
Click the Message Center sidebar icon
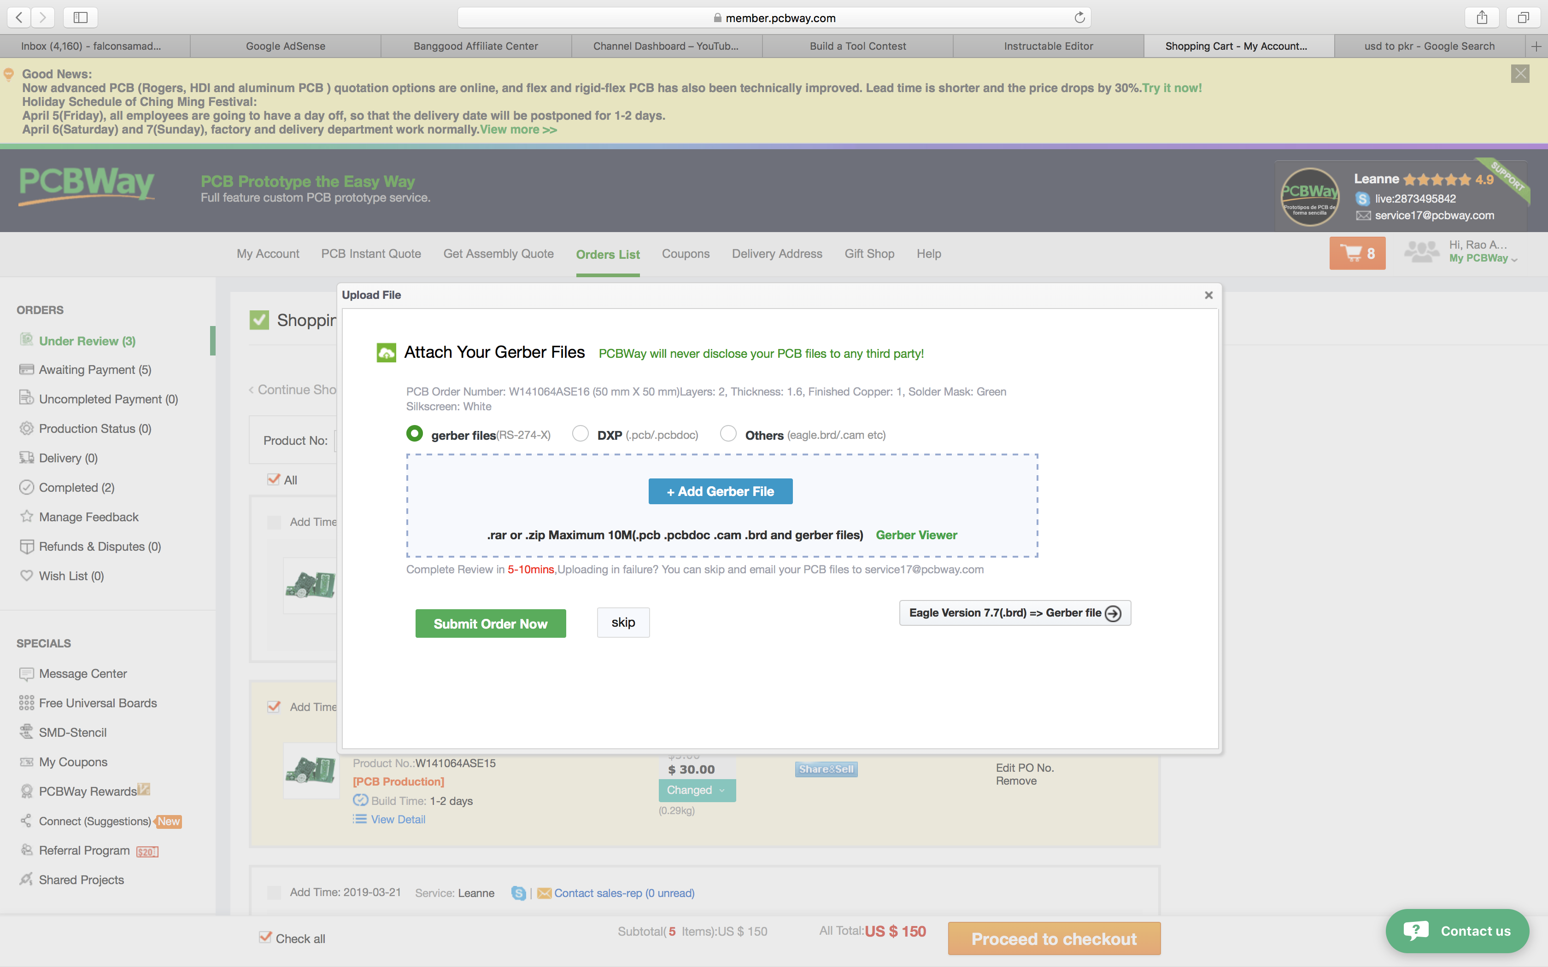[x=26, y=673]
